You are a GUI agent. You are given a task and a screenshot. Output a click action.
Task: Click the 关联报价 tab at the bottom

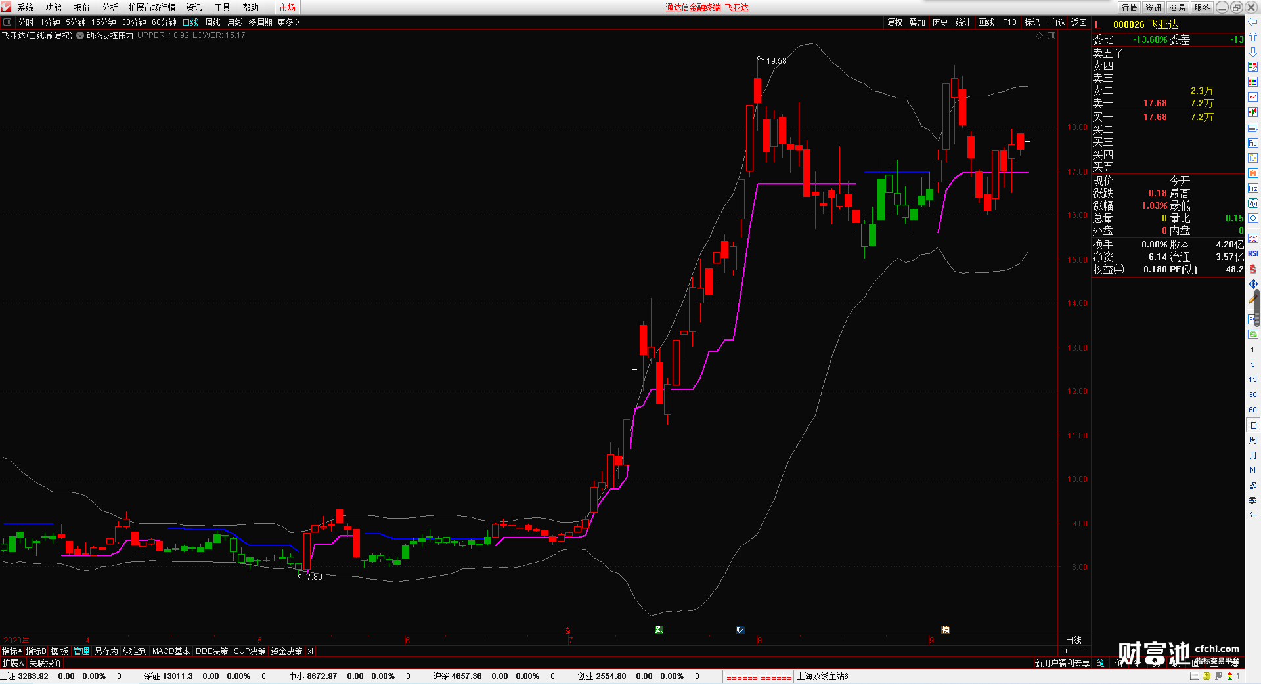[x=45, y=663]
